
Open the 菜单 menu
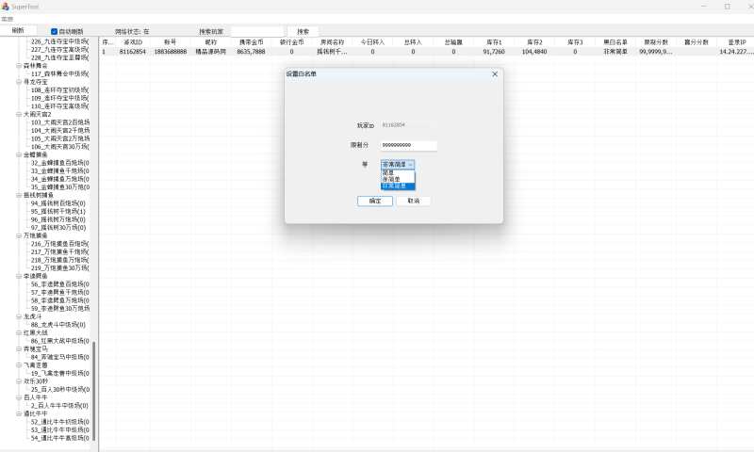pyautogui.click(x=8, y=19)
